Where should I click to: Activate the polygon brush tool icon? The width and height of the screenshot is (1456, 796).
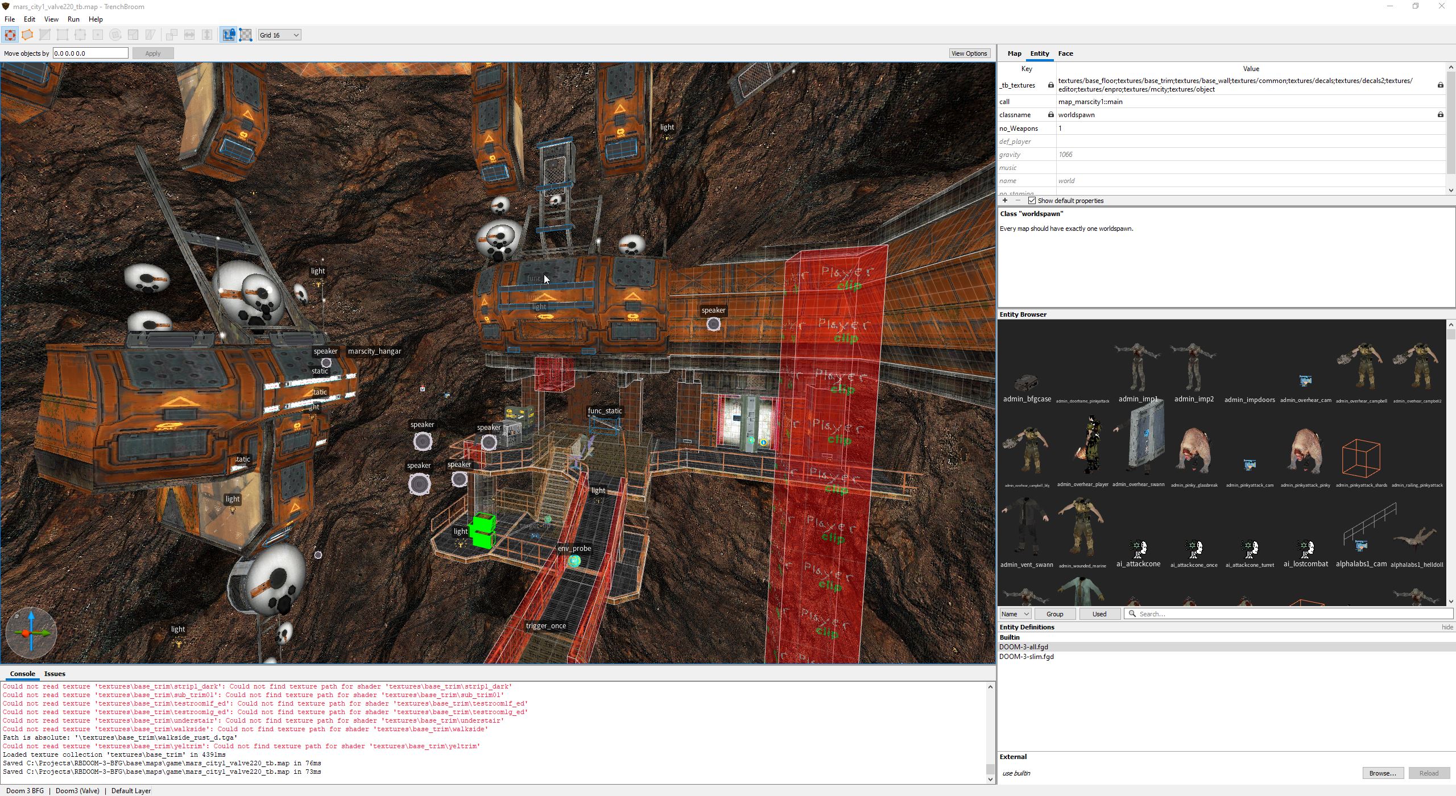coord(27,35)
